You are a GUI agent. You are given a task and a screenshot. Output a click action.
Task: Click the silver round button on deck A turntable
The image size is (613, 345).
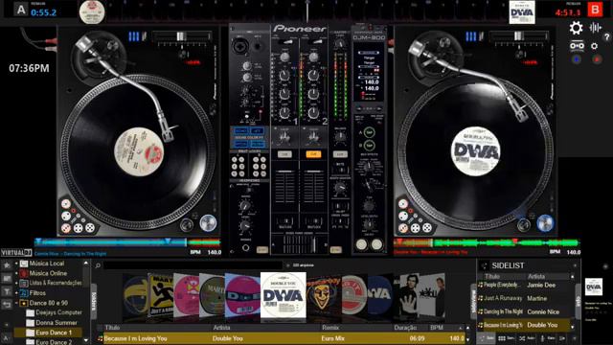tap(208, 223)
